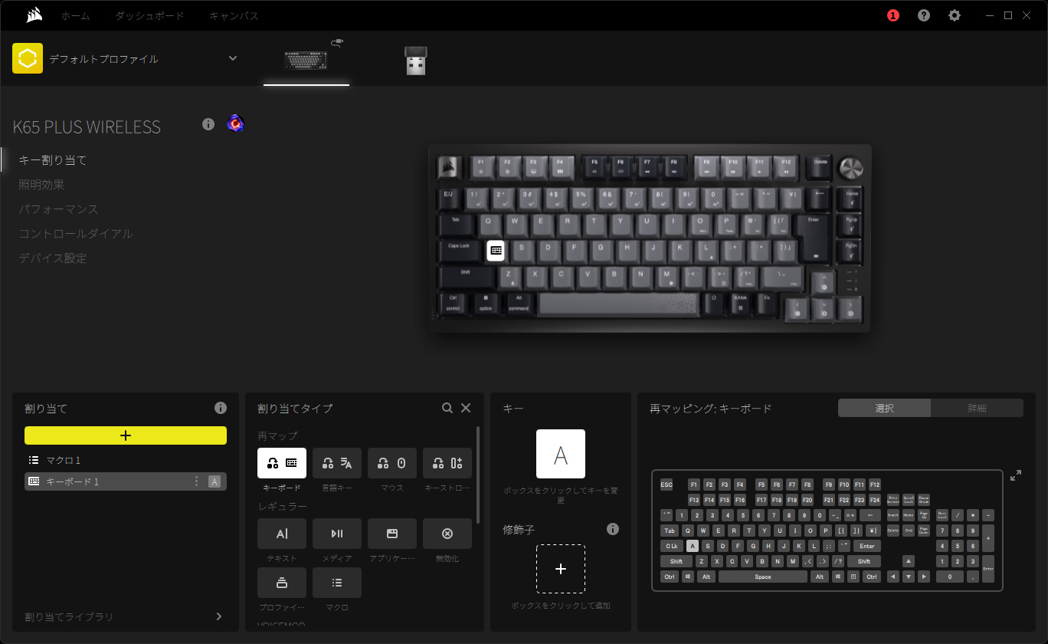Choose the 無効化 assignment type tile
1048x644 pixels.
[447, 534]
